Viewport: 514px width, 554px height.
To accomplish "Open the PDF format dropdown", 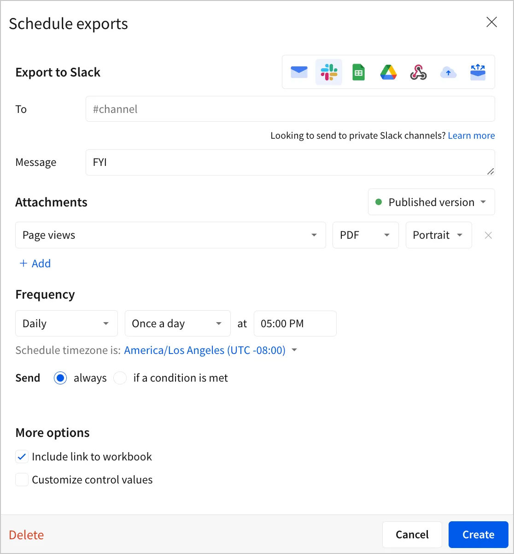I will tap(366, 235).
